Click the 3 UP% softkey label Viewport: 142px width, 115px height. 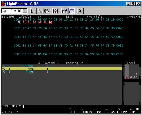point(97,111)
